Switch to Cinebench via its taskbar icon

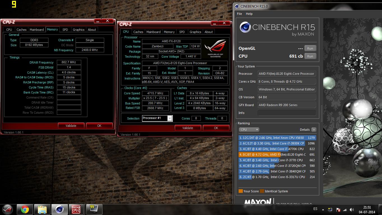[59, 209]
